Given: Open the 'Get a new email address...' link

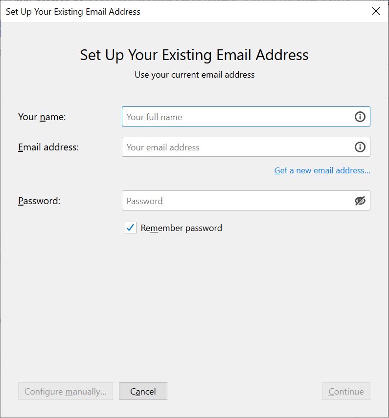Looking at the screenshot, I should [x=322, y=170].
